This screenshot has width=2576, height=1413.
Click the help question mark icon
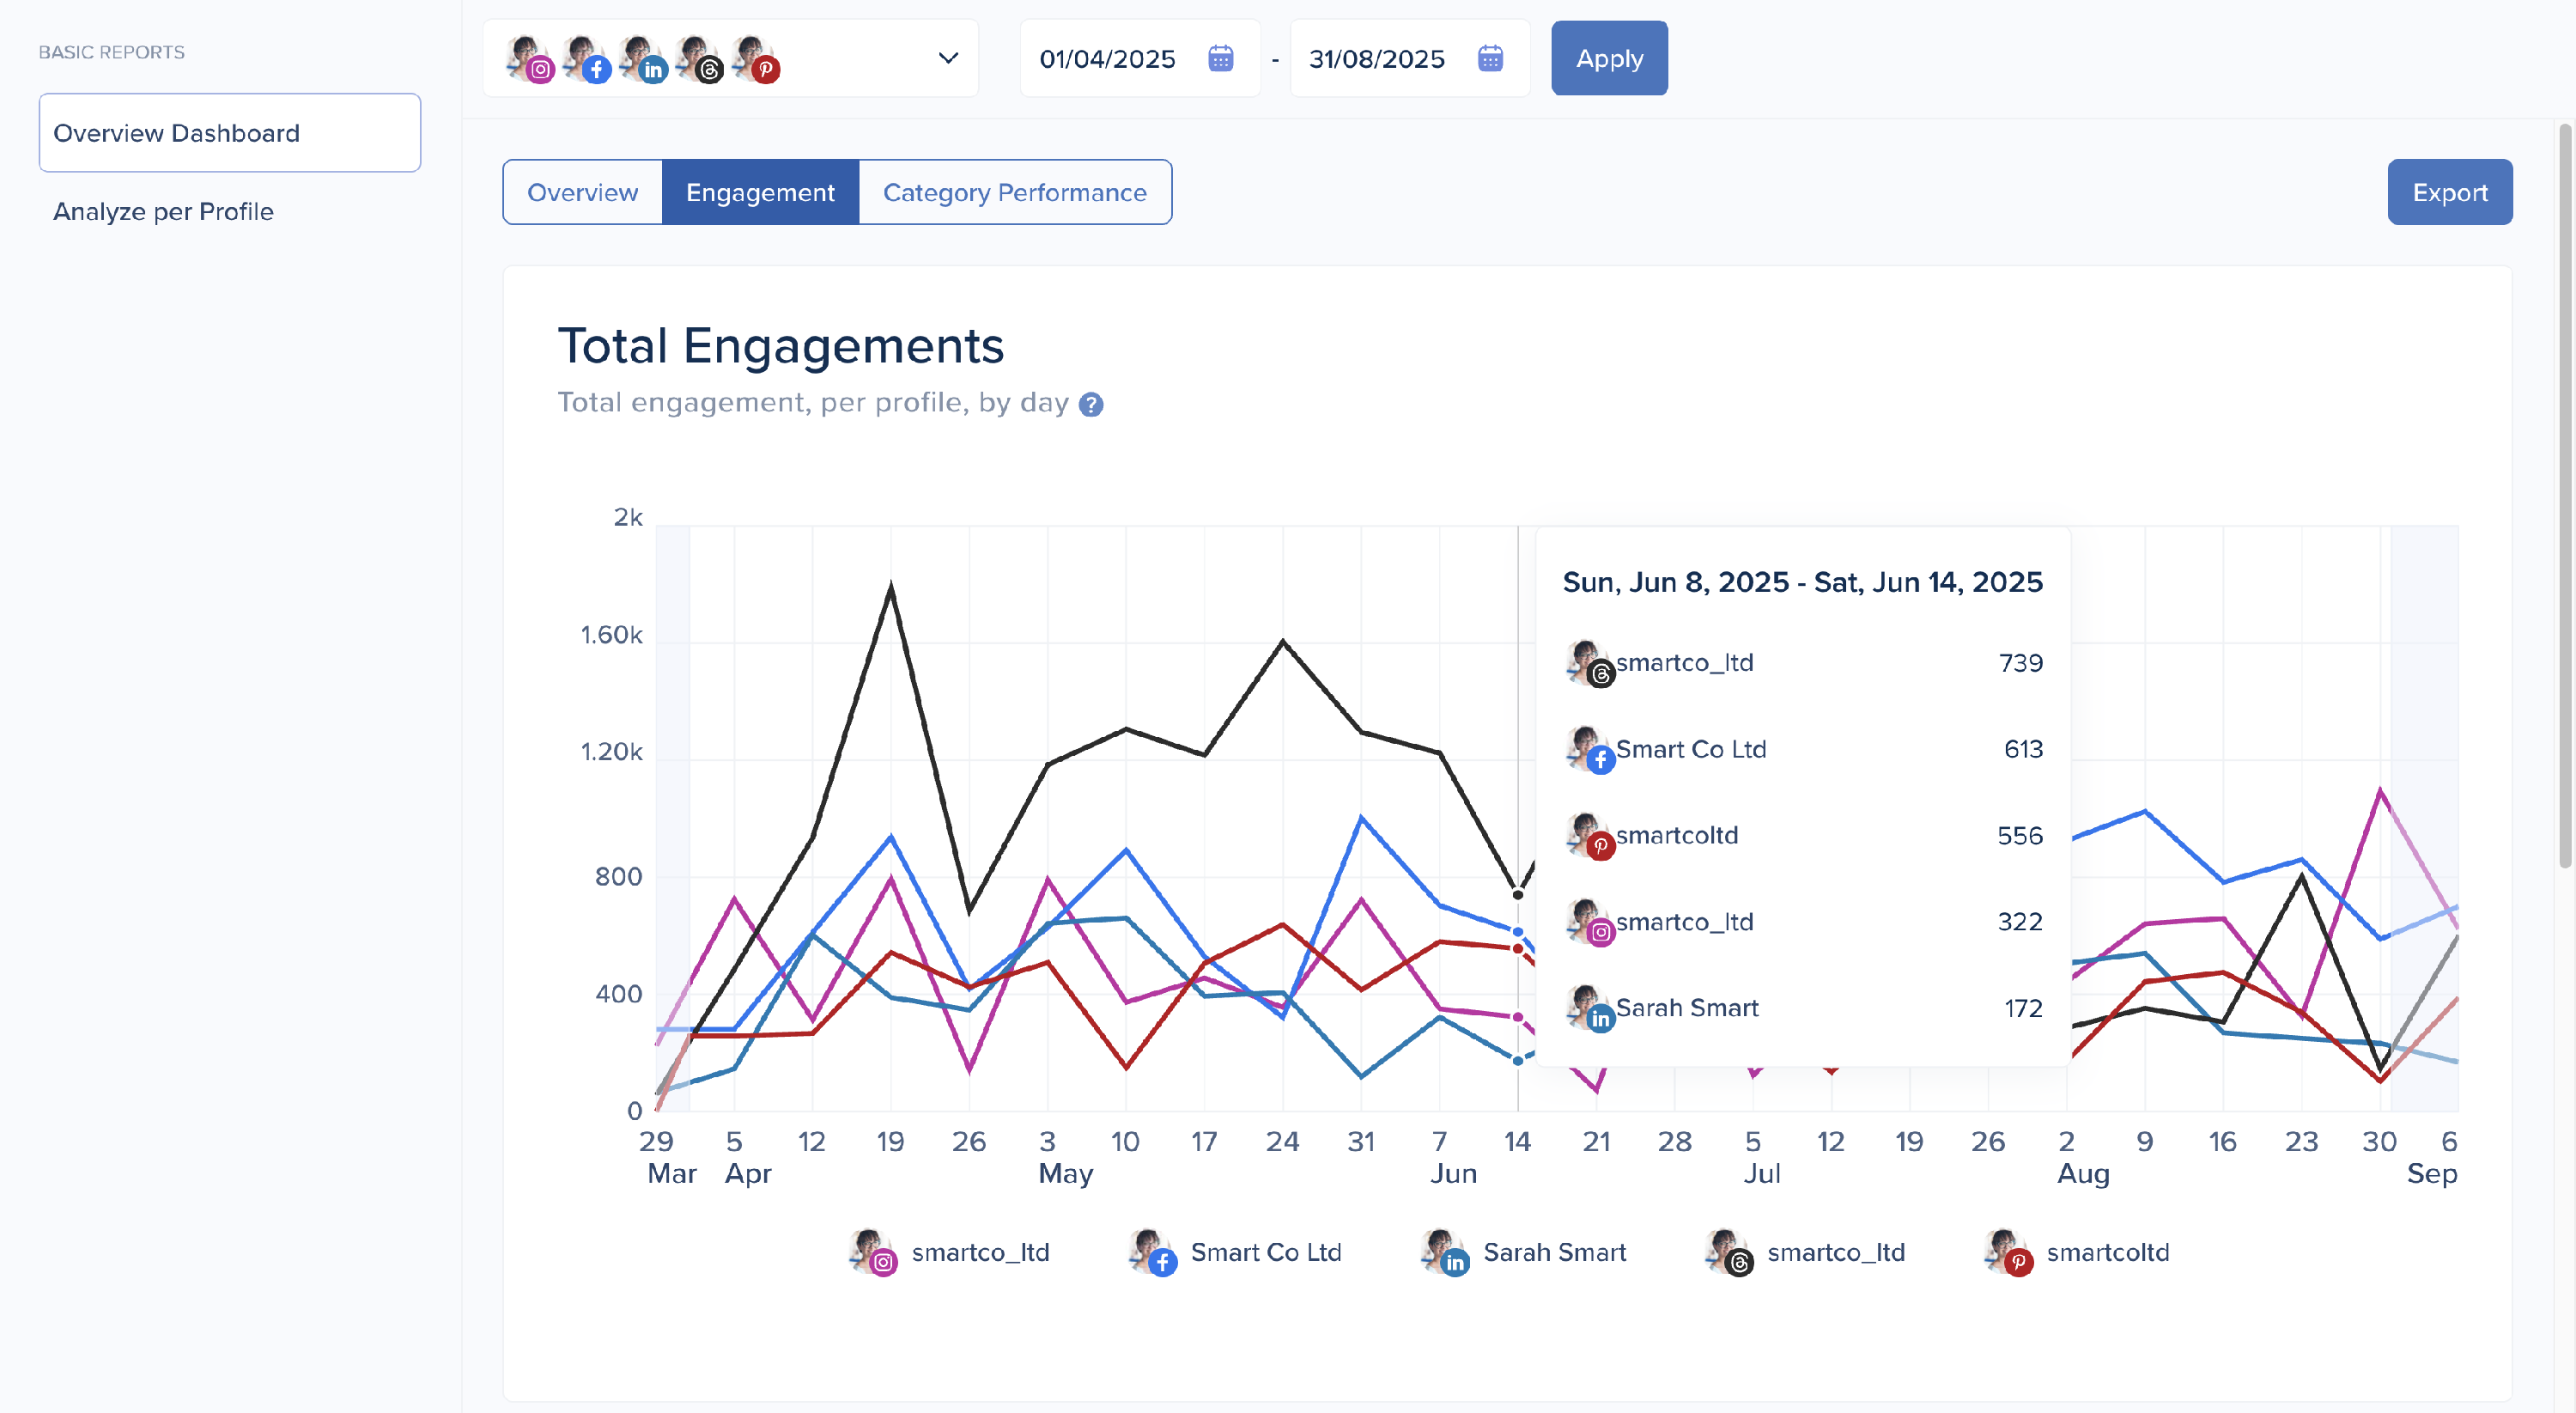pos(1091,404)
